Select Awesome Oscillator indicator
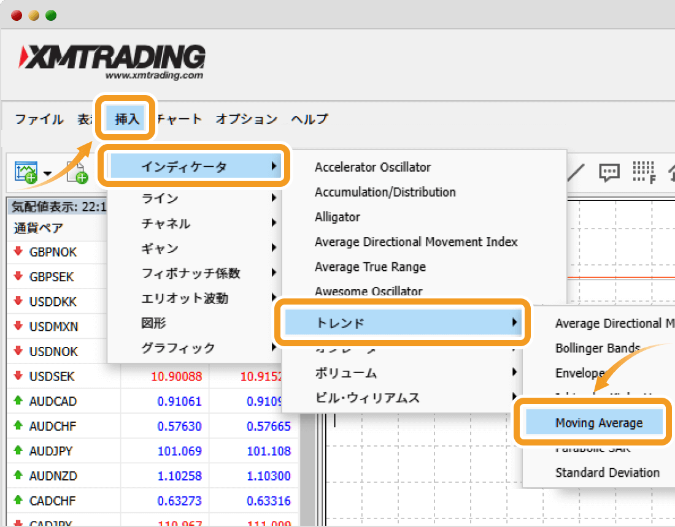 click(x=369, y=292)
